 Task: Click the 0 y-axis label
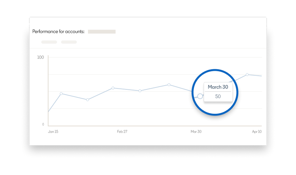click(43, 124)
